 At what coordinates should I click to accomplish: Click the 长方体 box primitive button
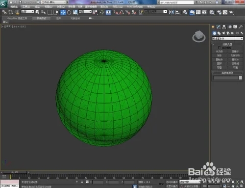tap(220, 52)
